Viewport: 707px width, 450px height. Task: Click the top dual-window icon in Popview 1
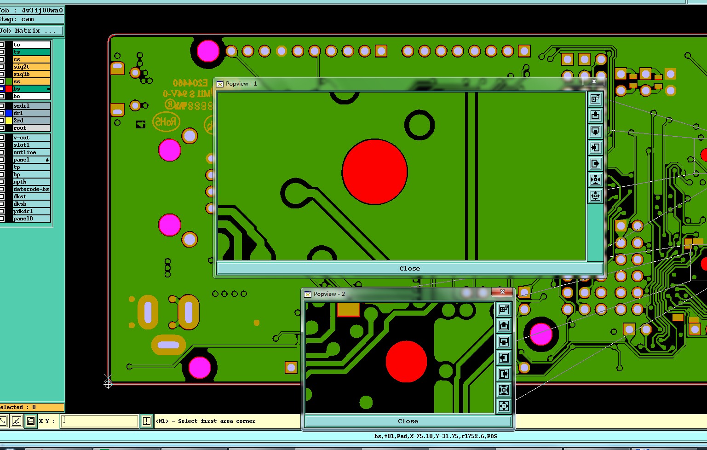pyautogui.click(x=595, y=99)
